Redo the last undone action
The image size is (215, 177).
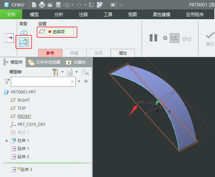(x=79, y=5)
